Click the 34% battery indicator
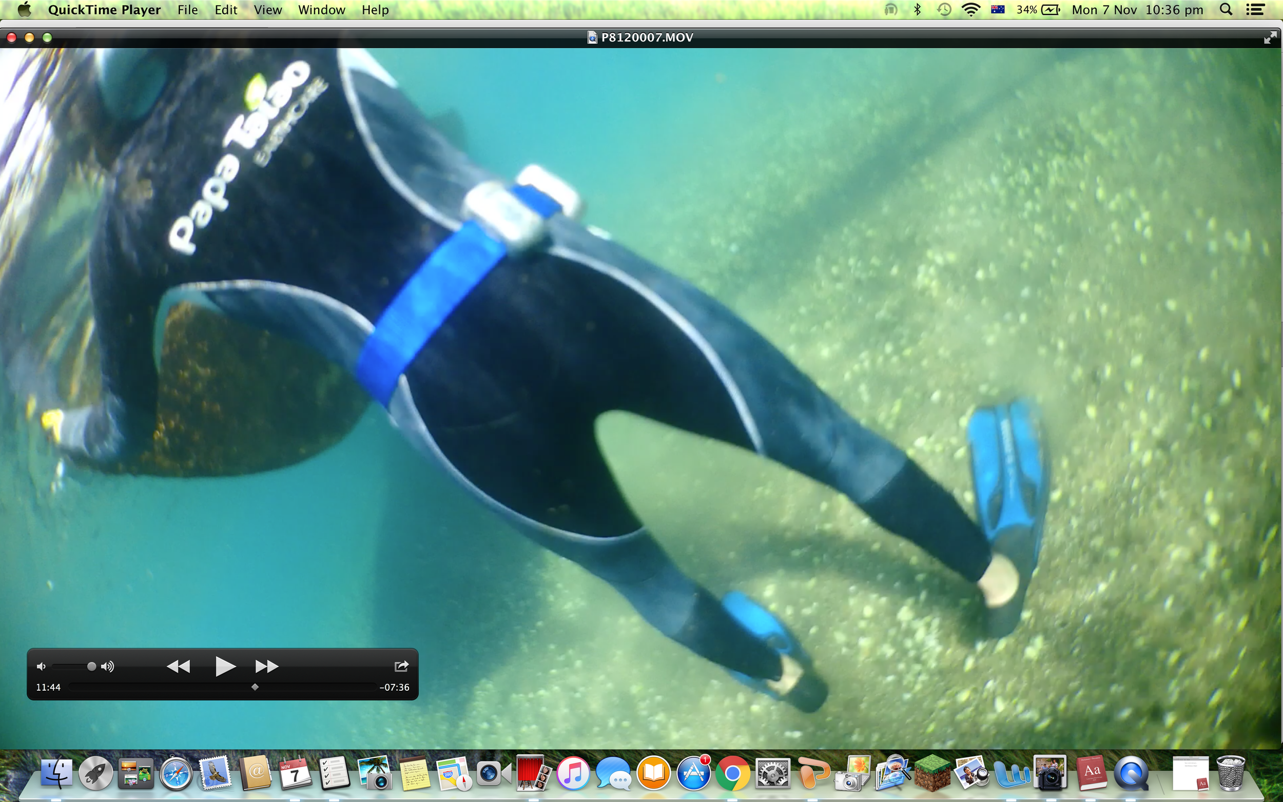The image size is (1283, 802). (x=1038, y=10)
